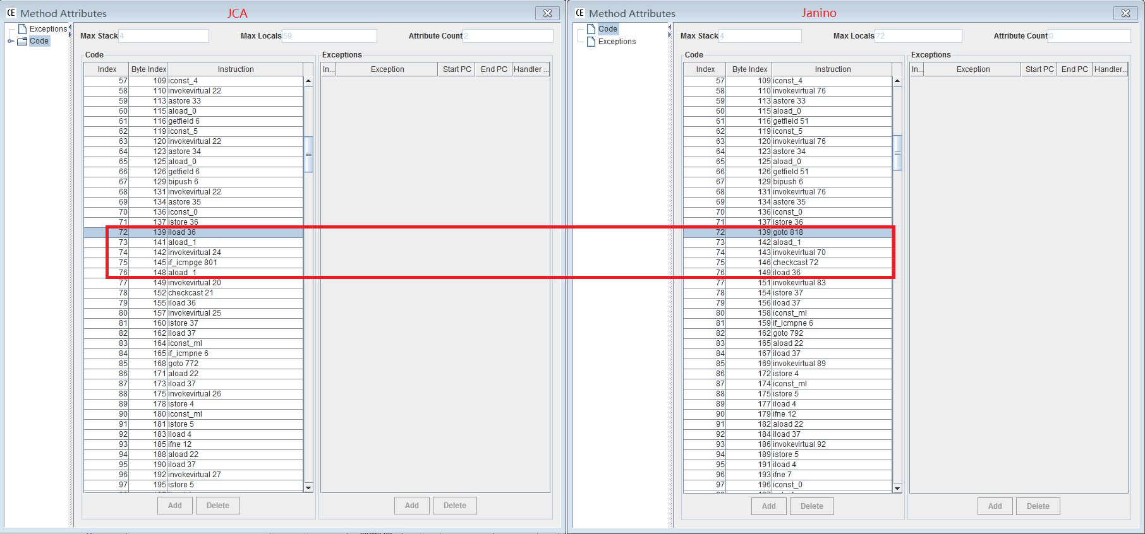This screenshot has width=1145, height=534.
Task: Click Delete button under JCA Exceptions table
Action: (x=455, y=506)
